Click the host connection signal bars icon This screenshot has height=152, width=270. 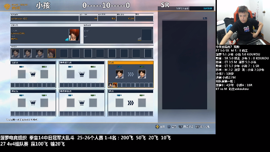67,39
